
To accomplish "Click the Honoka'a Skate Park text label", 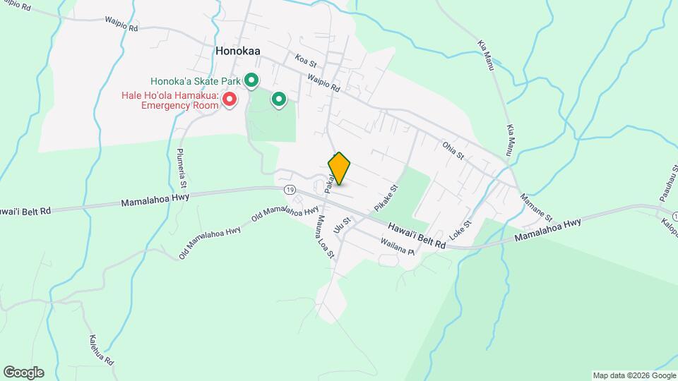I will (x=196, y=81).
